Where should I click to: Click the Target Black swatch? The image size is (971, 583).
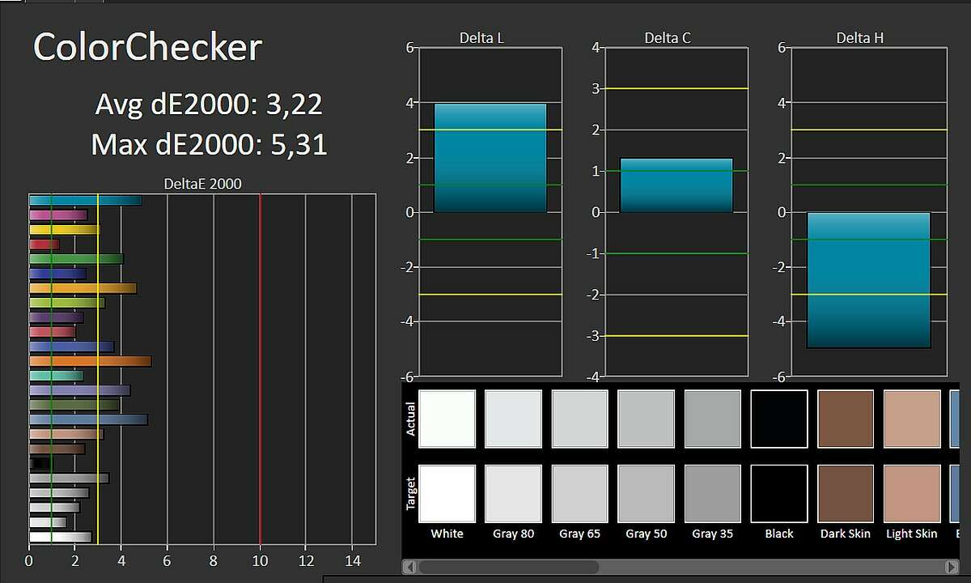pyautogui.click(x=779, y=493)
